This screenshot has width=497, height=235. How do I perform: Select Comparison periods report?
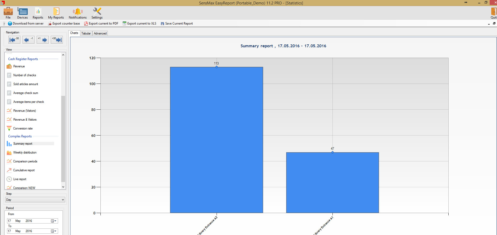coord(25,161)
